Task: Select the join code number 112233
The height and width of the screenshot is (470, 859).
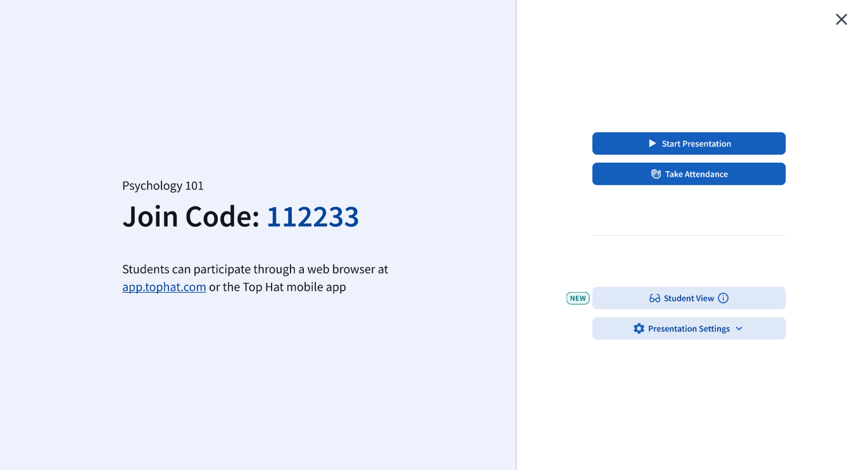Action: [x=313, y=217]
